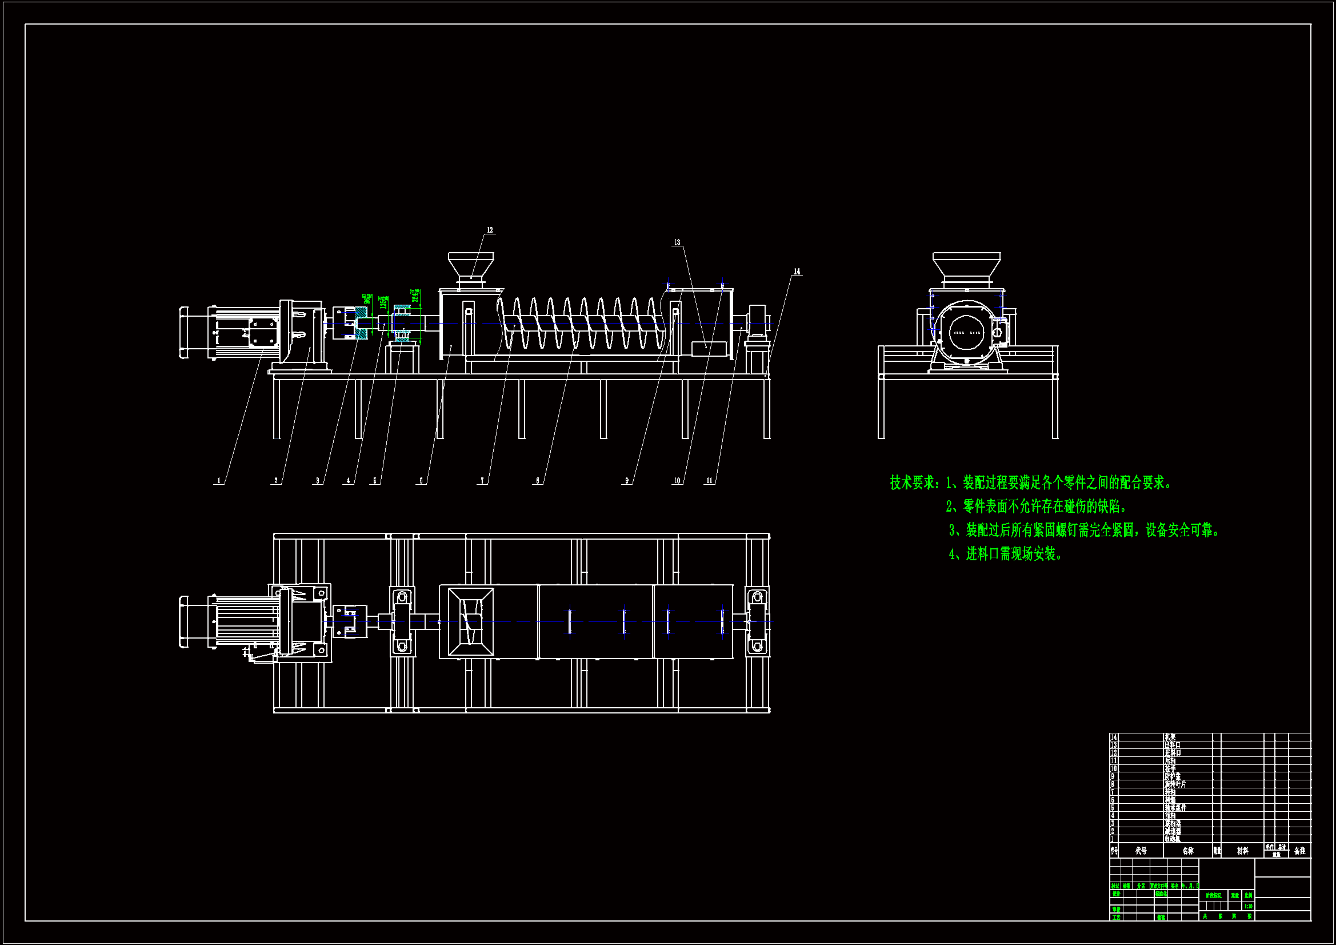Click the 名称 header cell in parts list

tap(1187, 851)
